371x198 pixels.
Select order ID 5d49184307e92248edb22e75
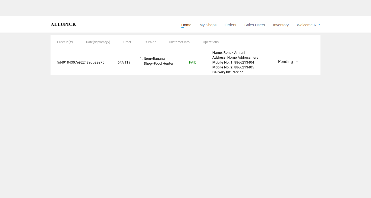pyautogui.click(x=81, y=62)
